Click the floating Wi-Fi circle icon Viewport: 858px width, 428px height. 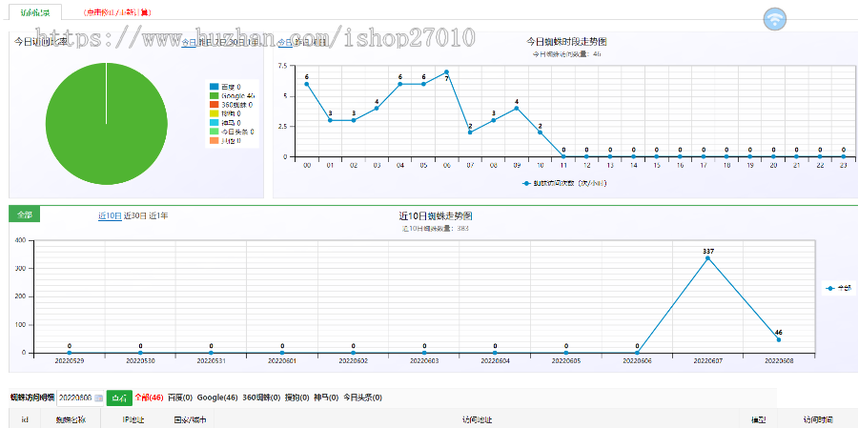pos(774,19)
